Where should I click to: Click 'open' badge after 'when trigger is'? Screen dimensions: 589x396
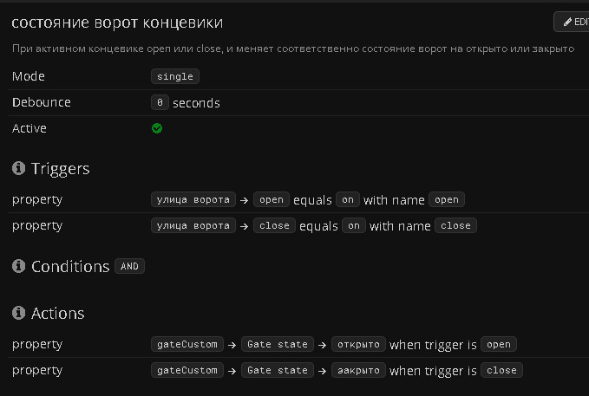click(x=499, y=344)
